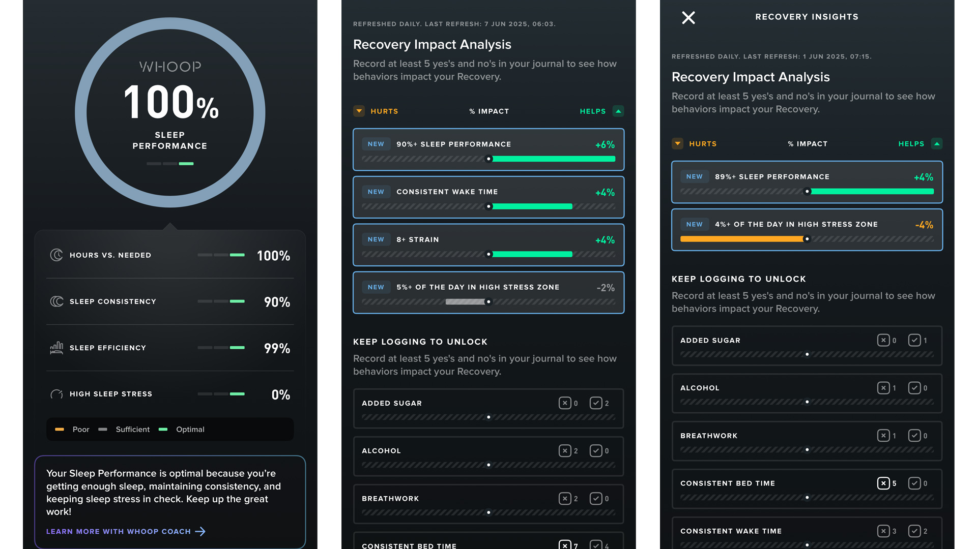Tap the Hours vs. Needed moon icon
977x549 pixels.
(x=56, y=255)
